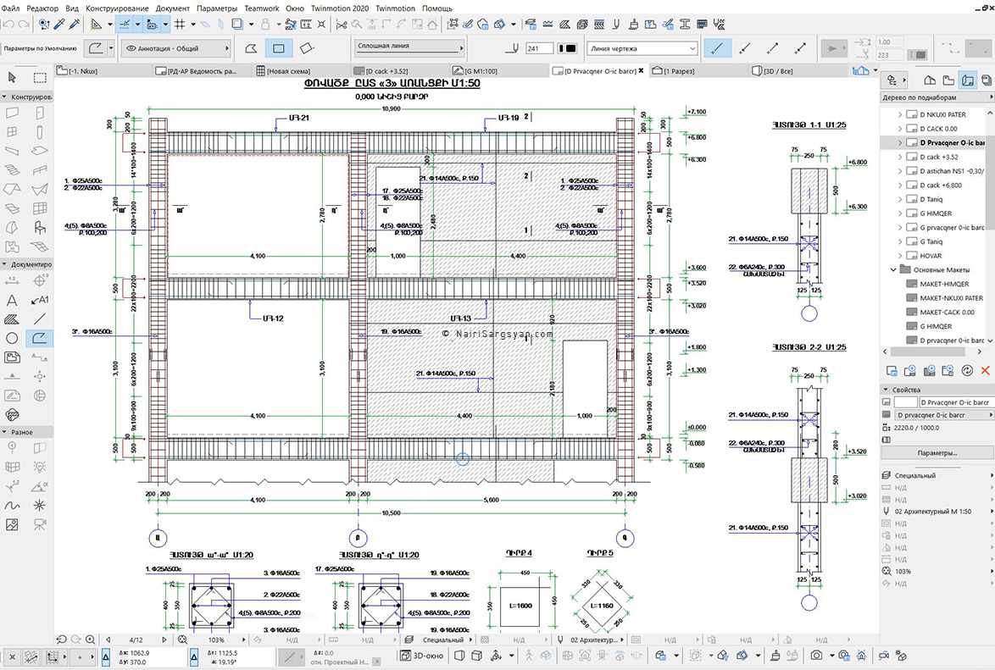Click the Inject Parameters syringe icon
The width and height of the screenshot is (995, 670).
(75, 24)
